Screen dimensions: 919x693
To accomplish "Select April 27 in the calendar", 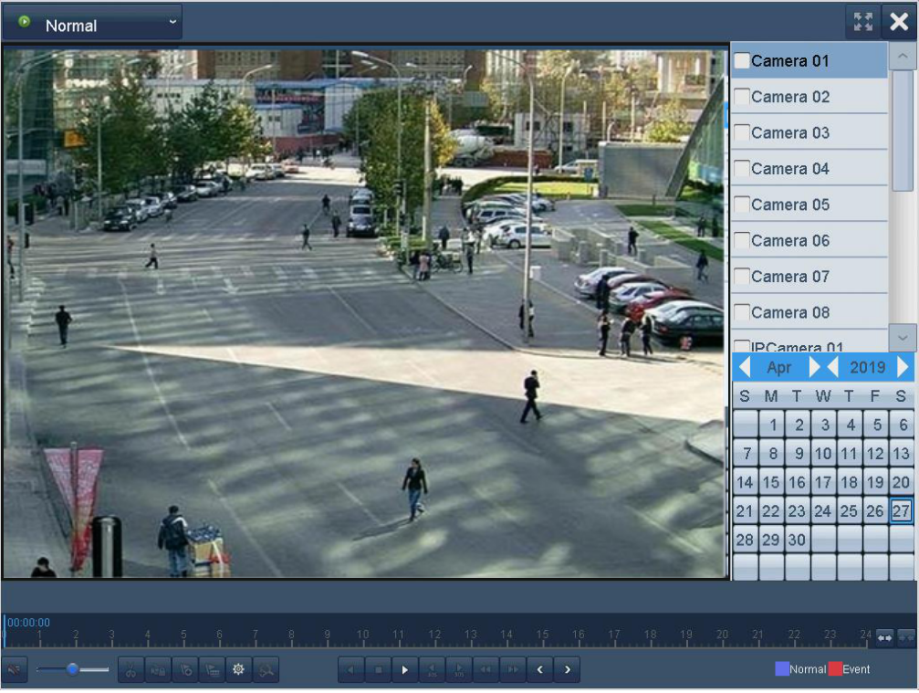I will tap(901, 511).
